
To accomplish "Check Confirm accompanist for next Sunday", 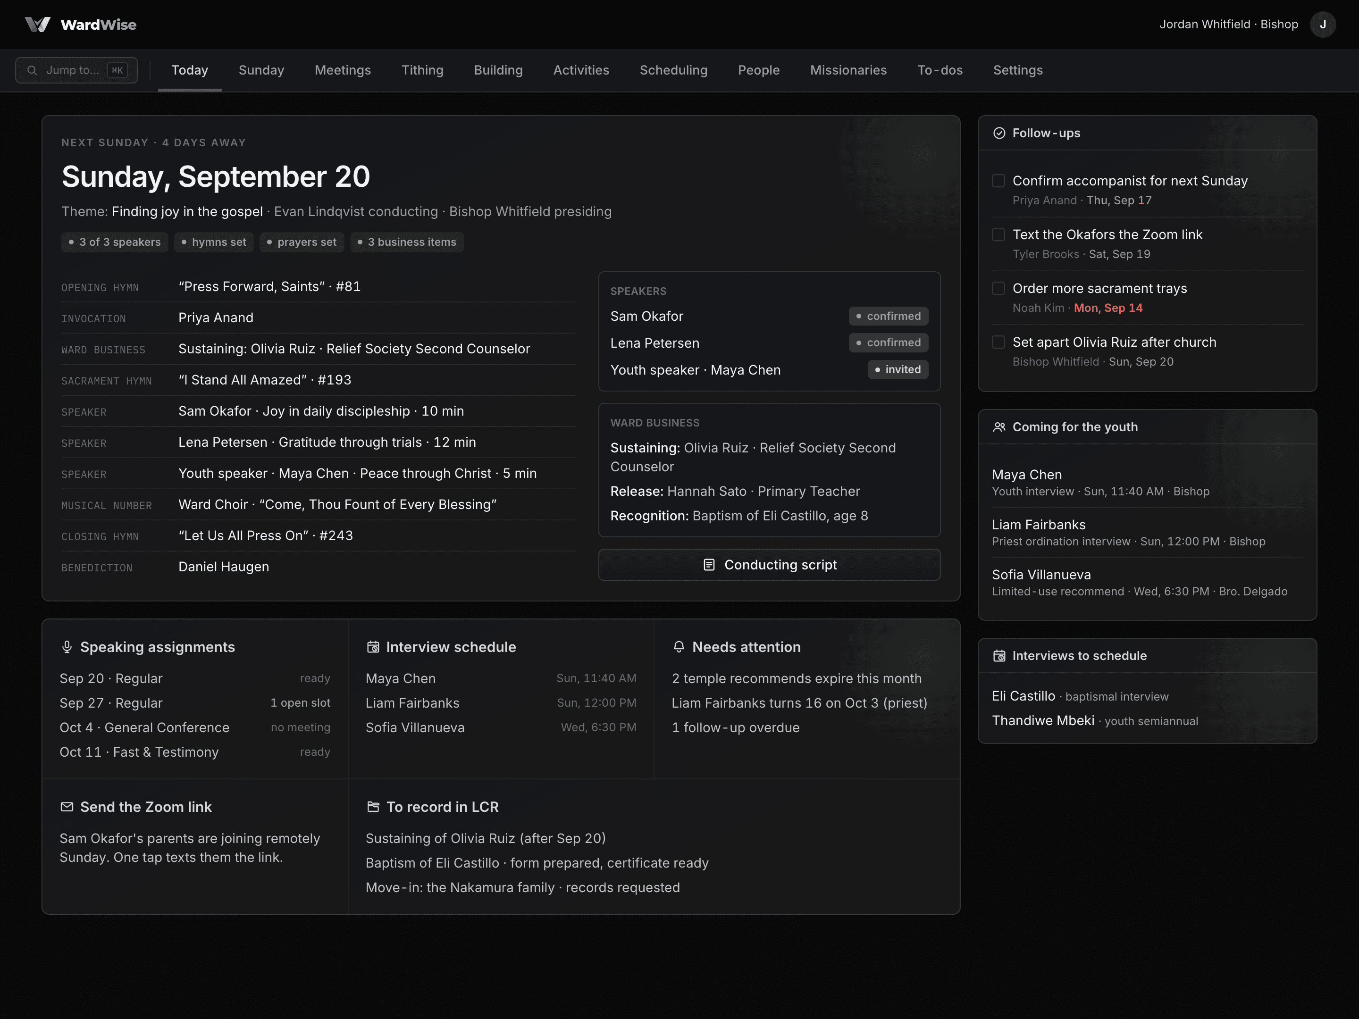I will coord(998,181).
